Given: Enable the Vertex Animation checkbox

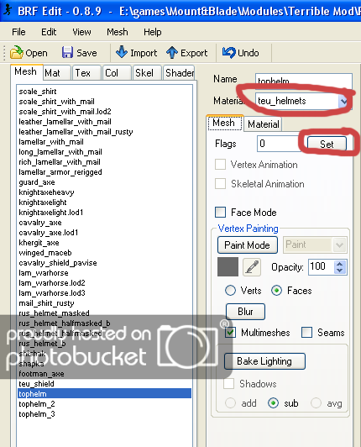Looking at the screenshot, I should tap(220, 165).
